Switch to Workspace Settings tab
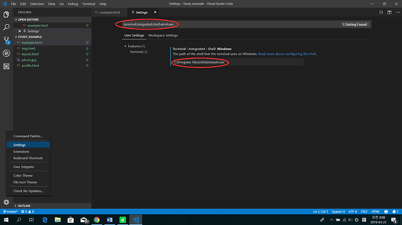This screenshot has height=225, width=402. [163, 35]
